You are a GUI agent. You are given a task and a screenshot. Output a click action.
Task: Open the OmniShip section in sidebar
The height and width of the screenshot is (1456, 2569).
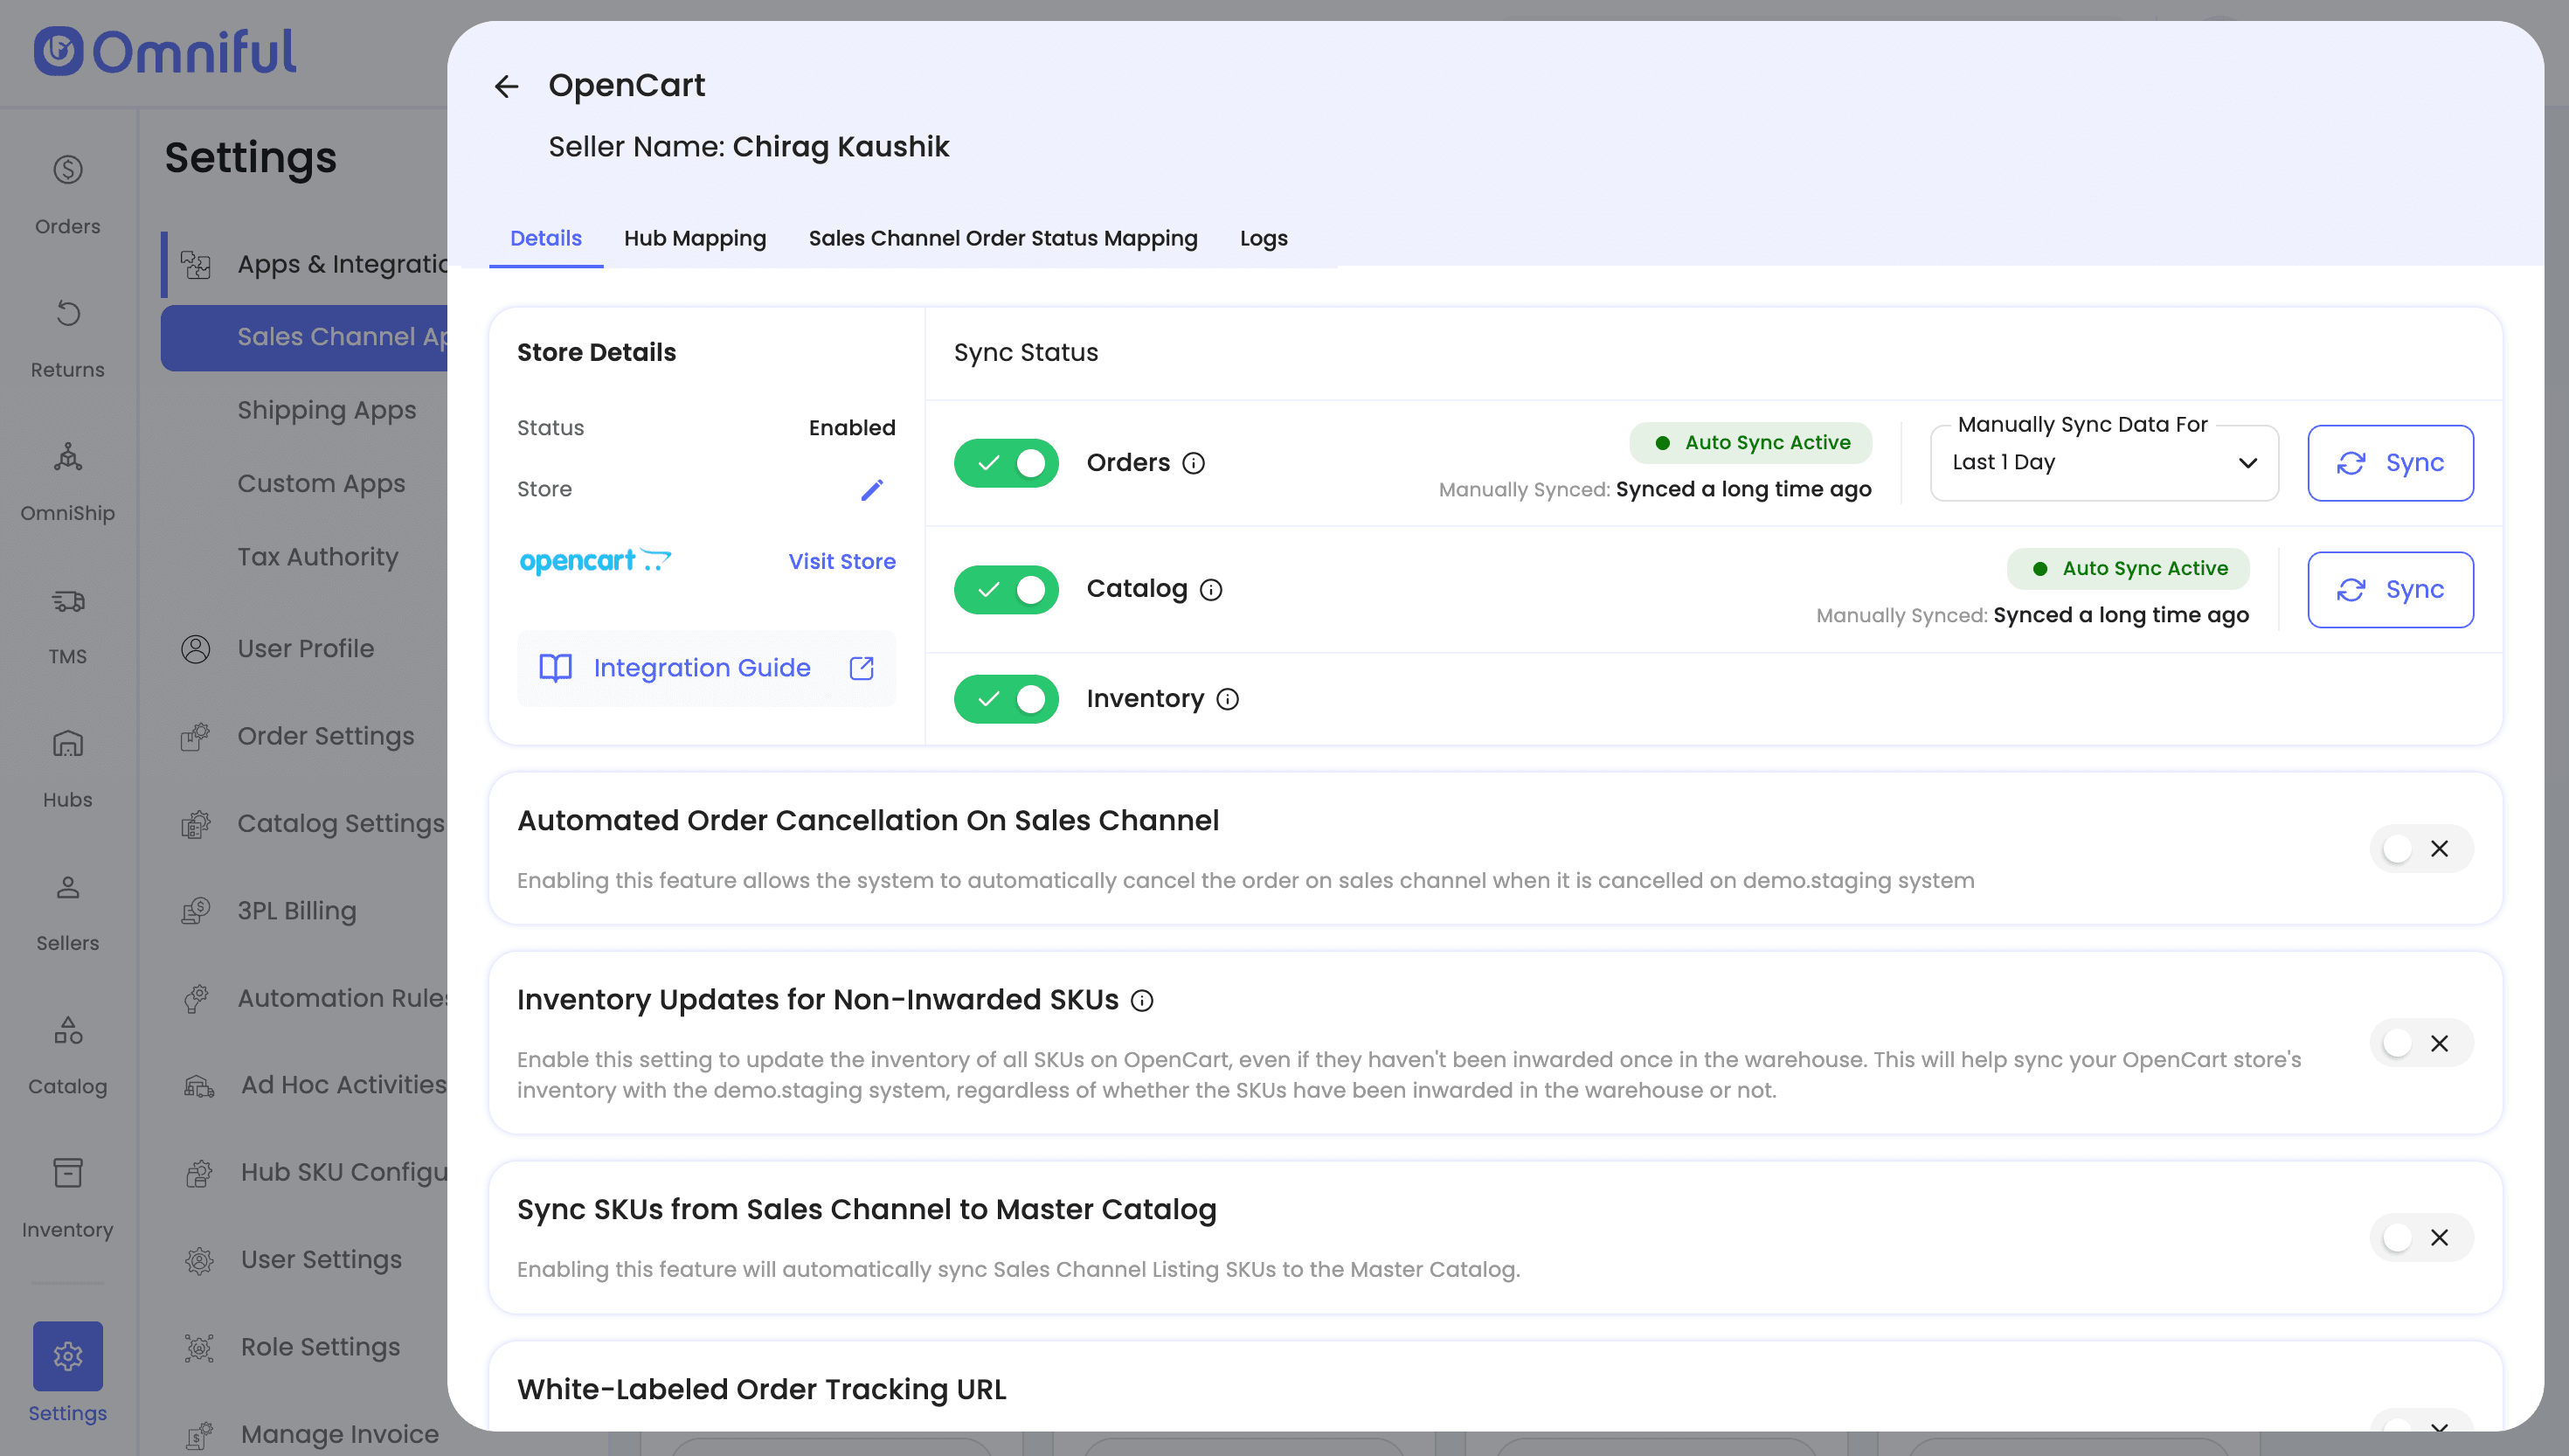(x=67, y=480)
